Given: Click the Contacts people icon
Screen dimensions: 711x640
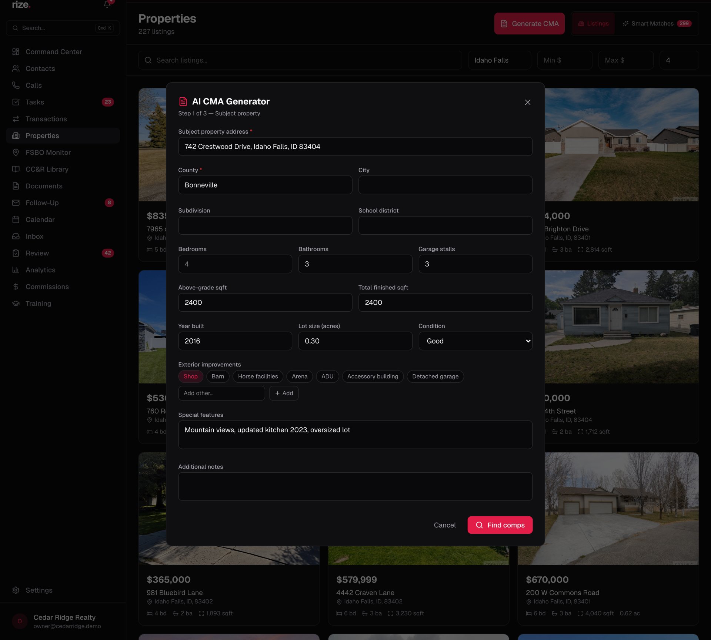Looking at the screenshot, I should [x=16, y=68].
